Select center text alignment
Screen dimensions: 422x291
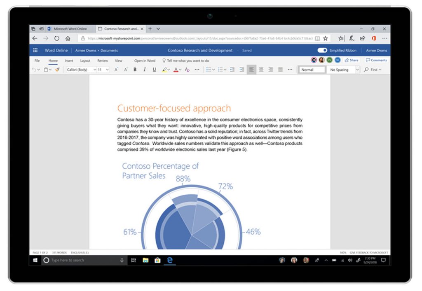(261, 70)
